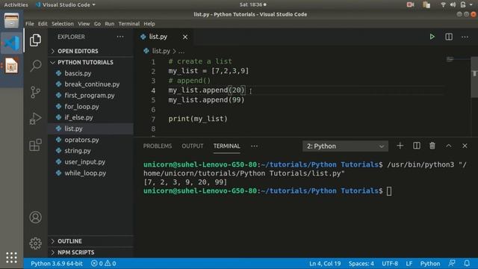Viewport: 478px width, 269px height.
Task: Open for_loop.py in the explorer
Action: [x=91, y=106]
